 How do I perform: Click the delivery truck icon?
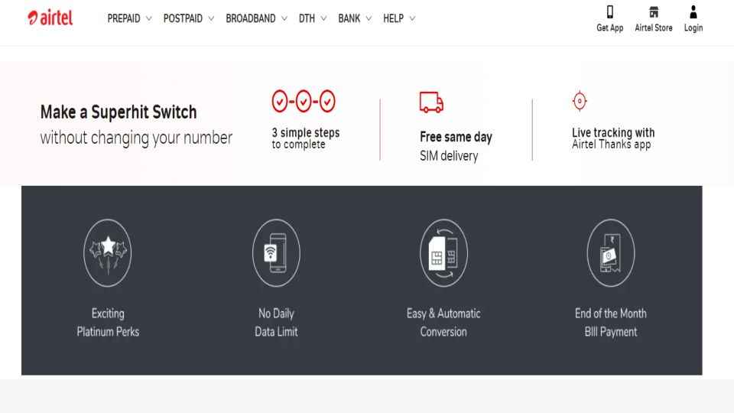point(431,102)
